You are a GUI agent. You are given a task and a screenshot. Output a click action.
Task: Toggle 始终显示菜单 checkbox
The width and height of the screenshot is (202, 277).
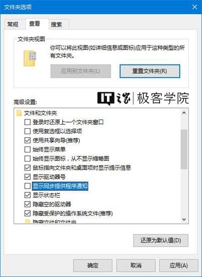click(27, 149)
